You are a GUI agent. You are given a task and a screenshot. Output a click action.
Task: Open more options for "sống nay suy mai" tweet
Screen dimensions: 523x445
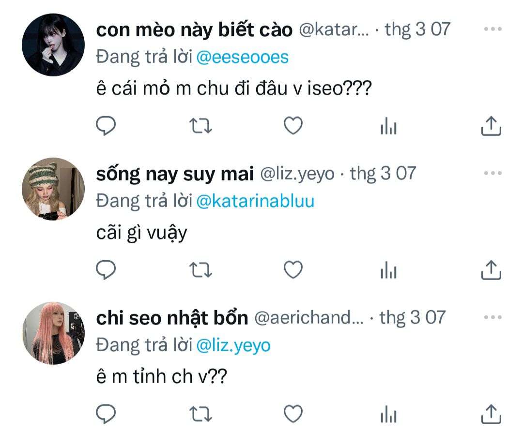tap(492, 173)
